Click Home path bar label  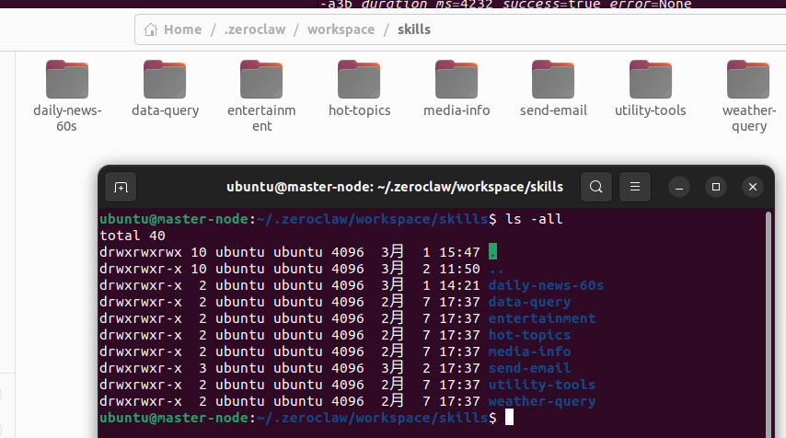[182, 29]
